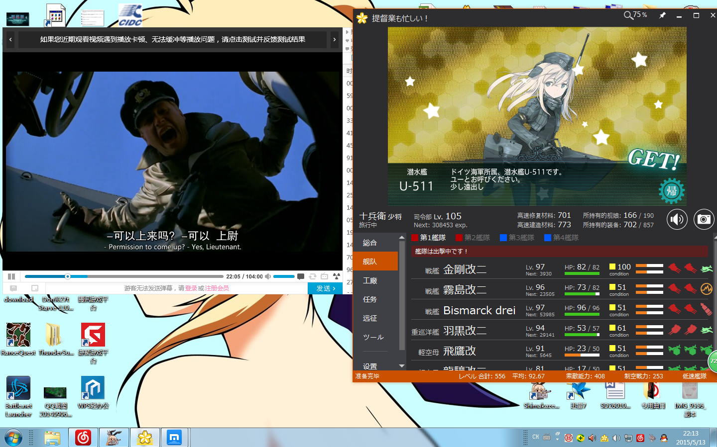
Task: Open the zoom 75% magnifier control
Action: point(635,15)
